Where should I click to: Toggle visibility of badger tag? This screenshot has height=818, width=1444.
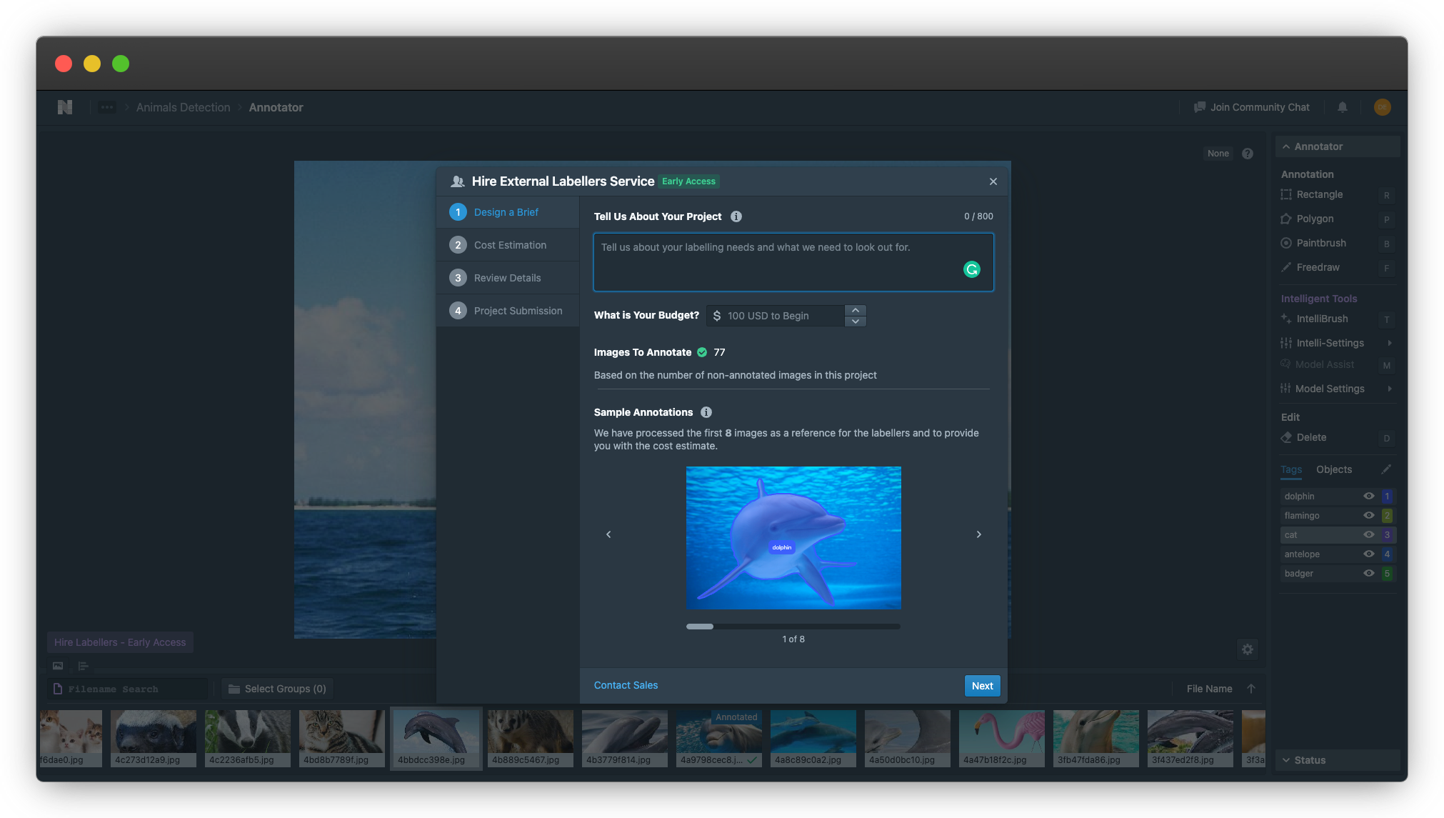click(1369, 573)
